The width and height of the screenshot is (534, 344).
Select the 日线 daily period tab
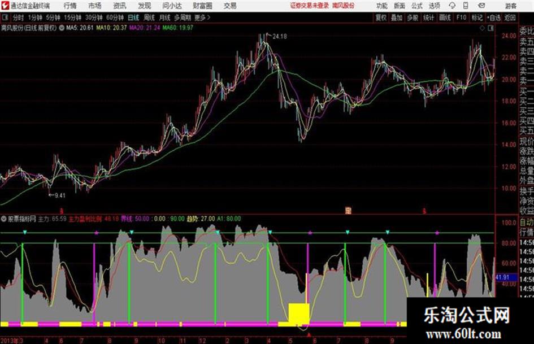tap(133, 18)
